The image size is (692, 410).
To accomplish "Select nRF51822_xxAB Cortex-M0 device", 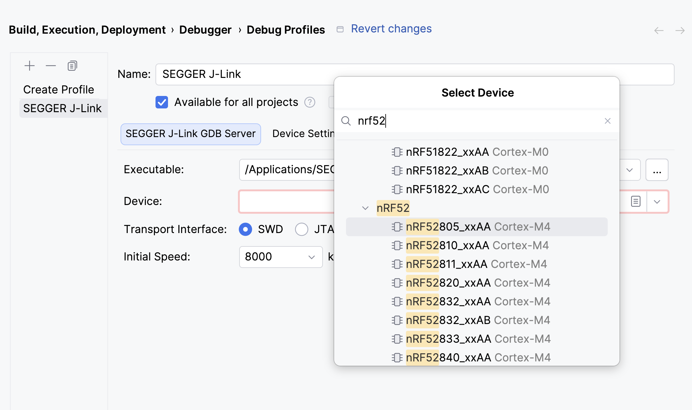I will (x=477, y=171).
